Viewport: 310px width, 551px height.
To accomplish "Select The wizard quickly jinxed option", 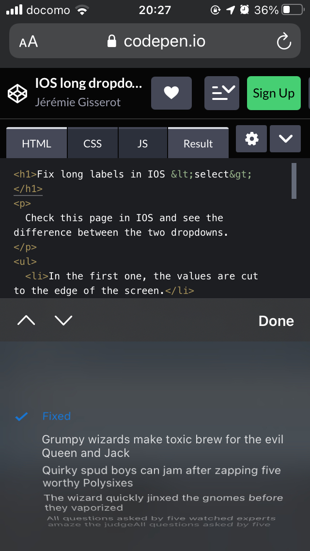I will (x=164, y=502).
